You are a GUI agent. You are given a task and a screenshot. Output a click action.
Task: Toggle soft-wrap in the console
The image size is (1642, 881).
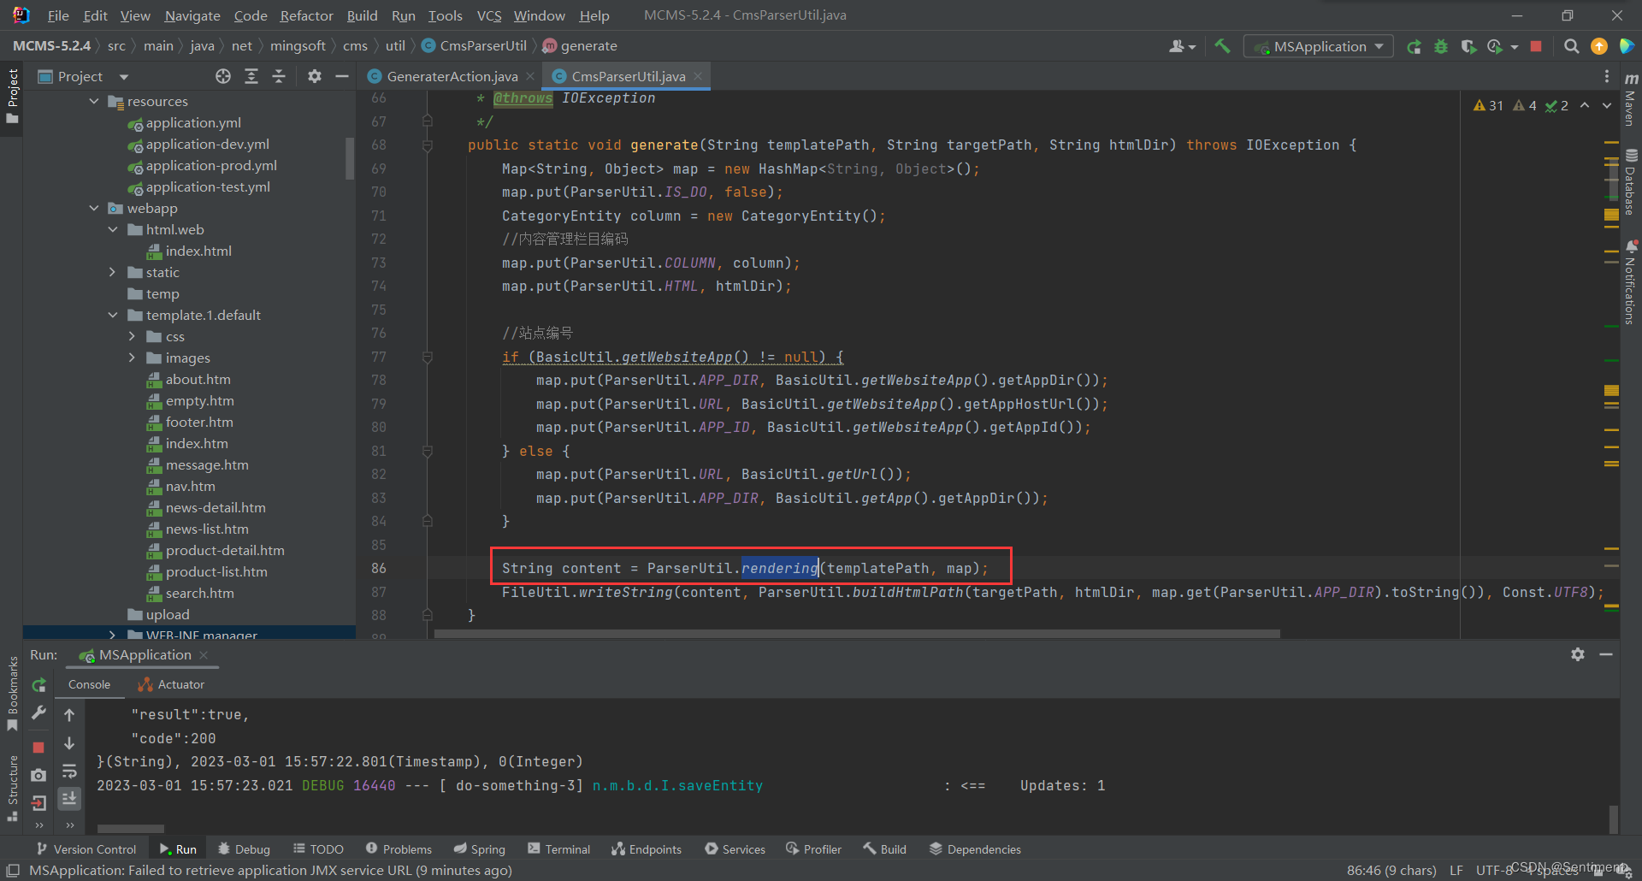click(x=69, y=771)
